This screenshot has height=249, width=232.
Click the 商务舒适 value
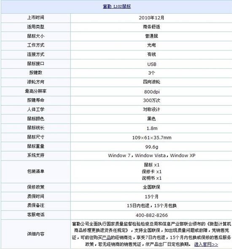coord(151,27)
